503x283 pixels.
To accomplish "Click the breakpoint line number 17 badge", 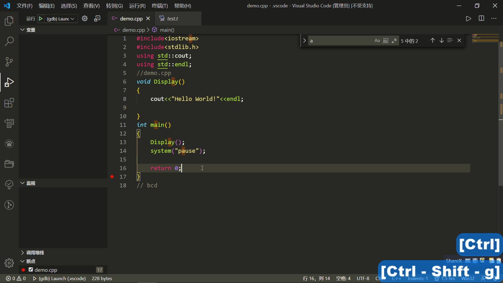I will [x=100, y=270].
